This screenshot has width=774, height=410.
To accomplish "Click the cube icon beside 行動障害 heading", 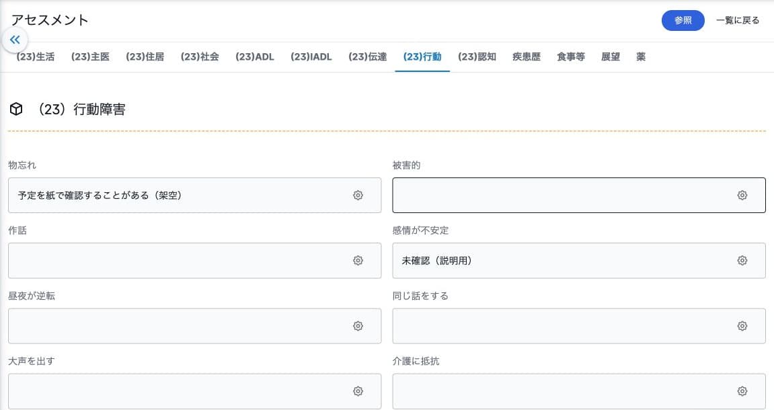I will click(16, 109).
